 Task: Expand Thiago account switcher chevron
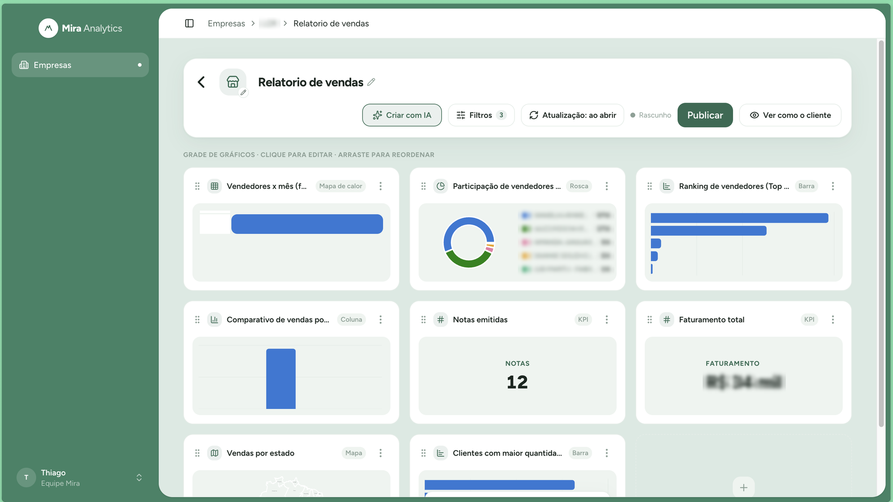pos(139,478)
